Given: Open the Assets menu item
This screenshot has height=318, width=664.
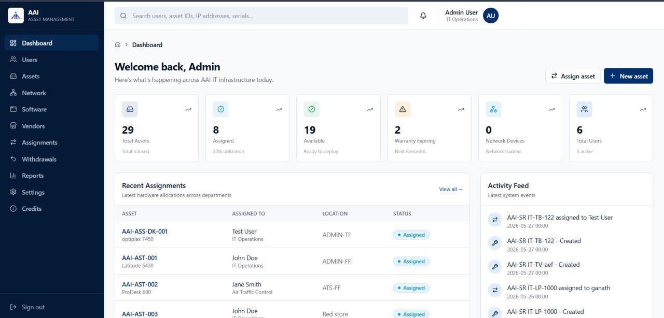Looking at the screenshot, I should tap(51, 76).
